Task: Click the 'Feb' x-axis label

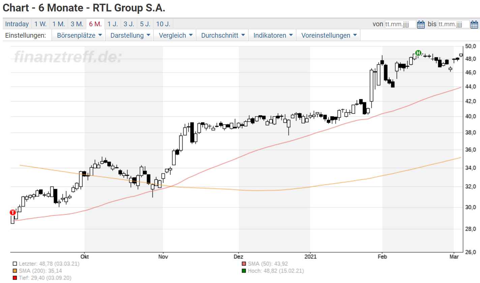Action: point(382,257)
